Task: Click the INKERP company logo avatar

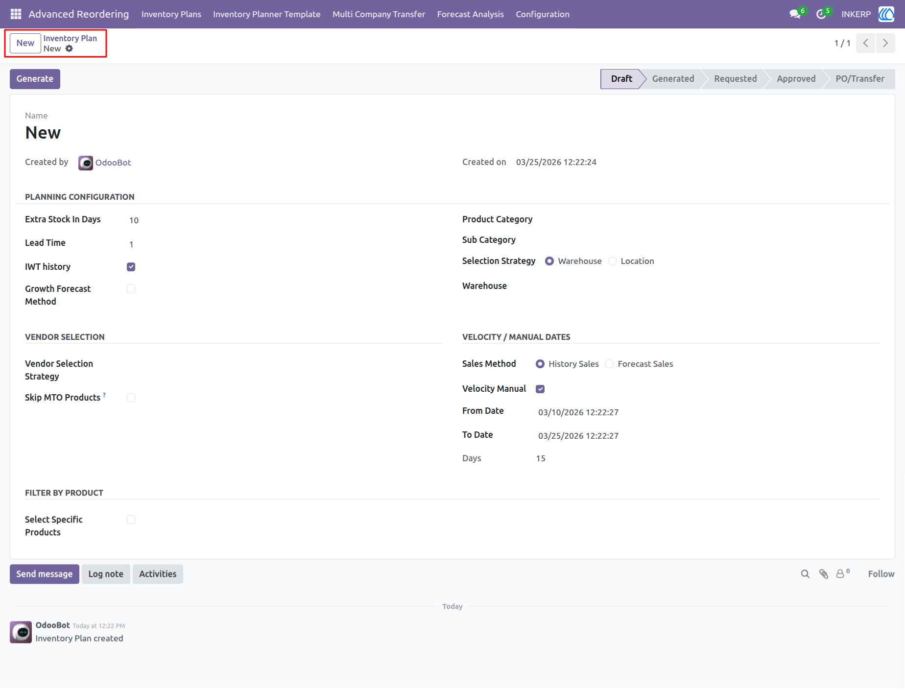Action: click(886, 14)
